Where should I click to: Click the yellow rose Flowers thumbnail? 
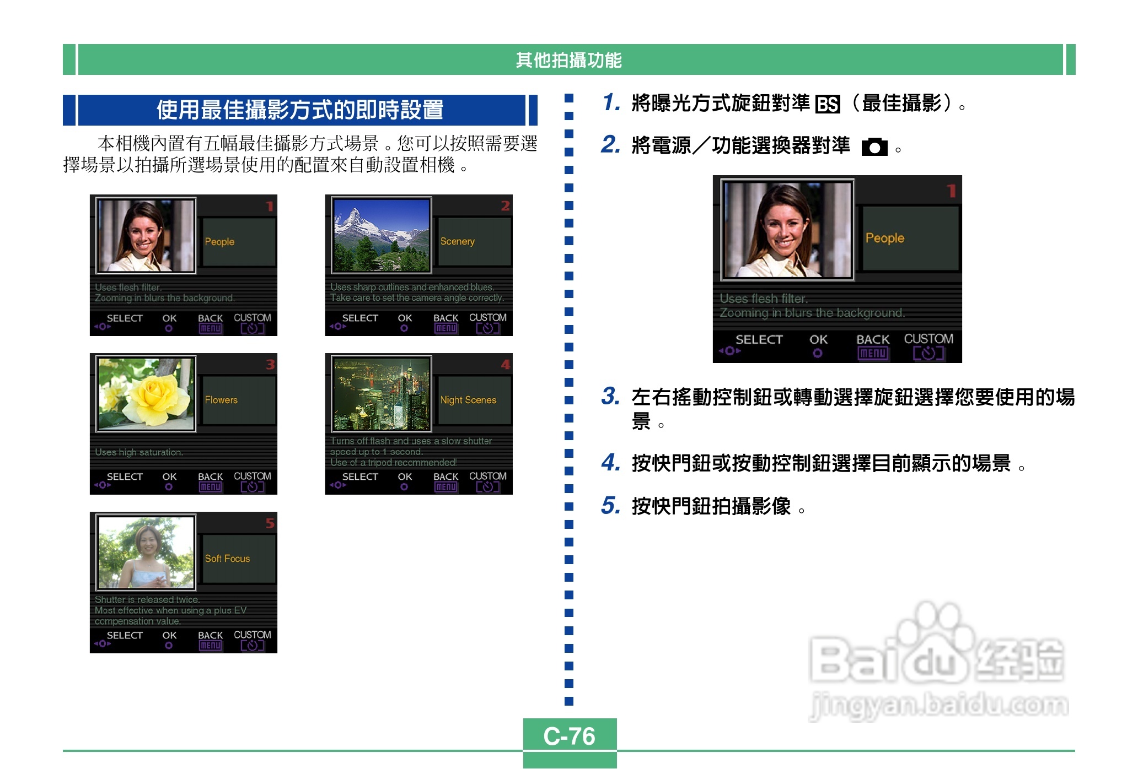pos(146,394)
